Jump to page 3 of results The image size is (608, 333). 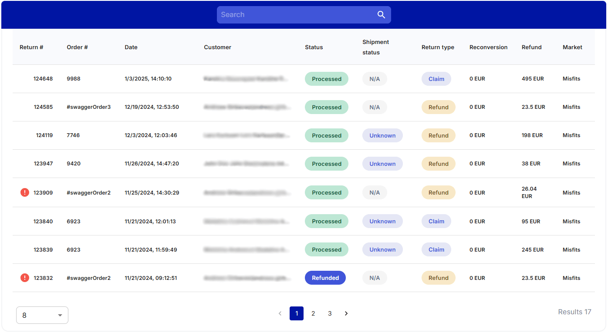coord(330,313)
